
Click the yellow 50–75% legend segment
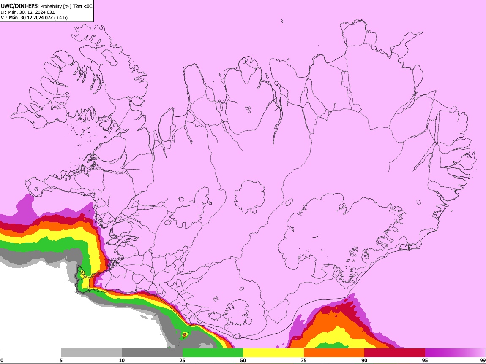(273, 353)
